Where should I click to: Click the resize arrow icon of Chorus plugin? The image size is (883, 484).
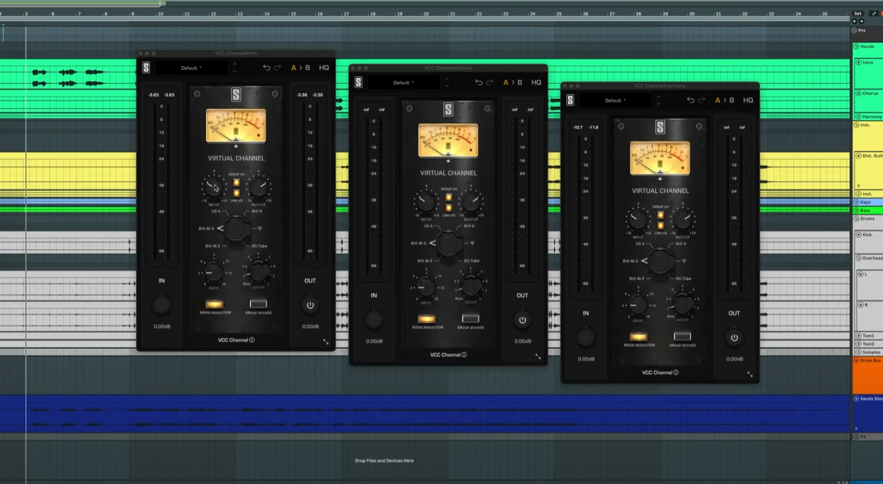538,357
